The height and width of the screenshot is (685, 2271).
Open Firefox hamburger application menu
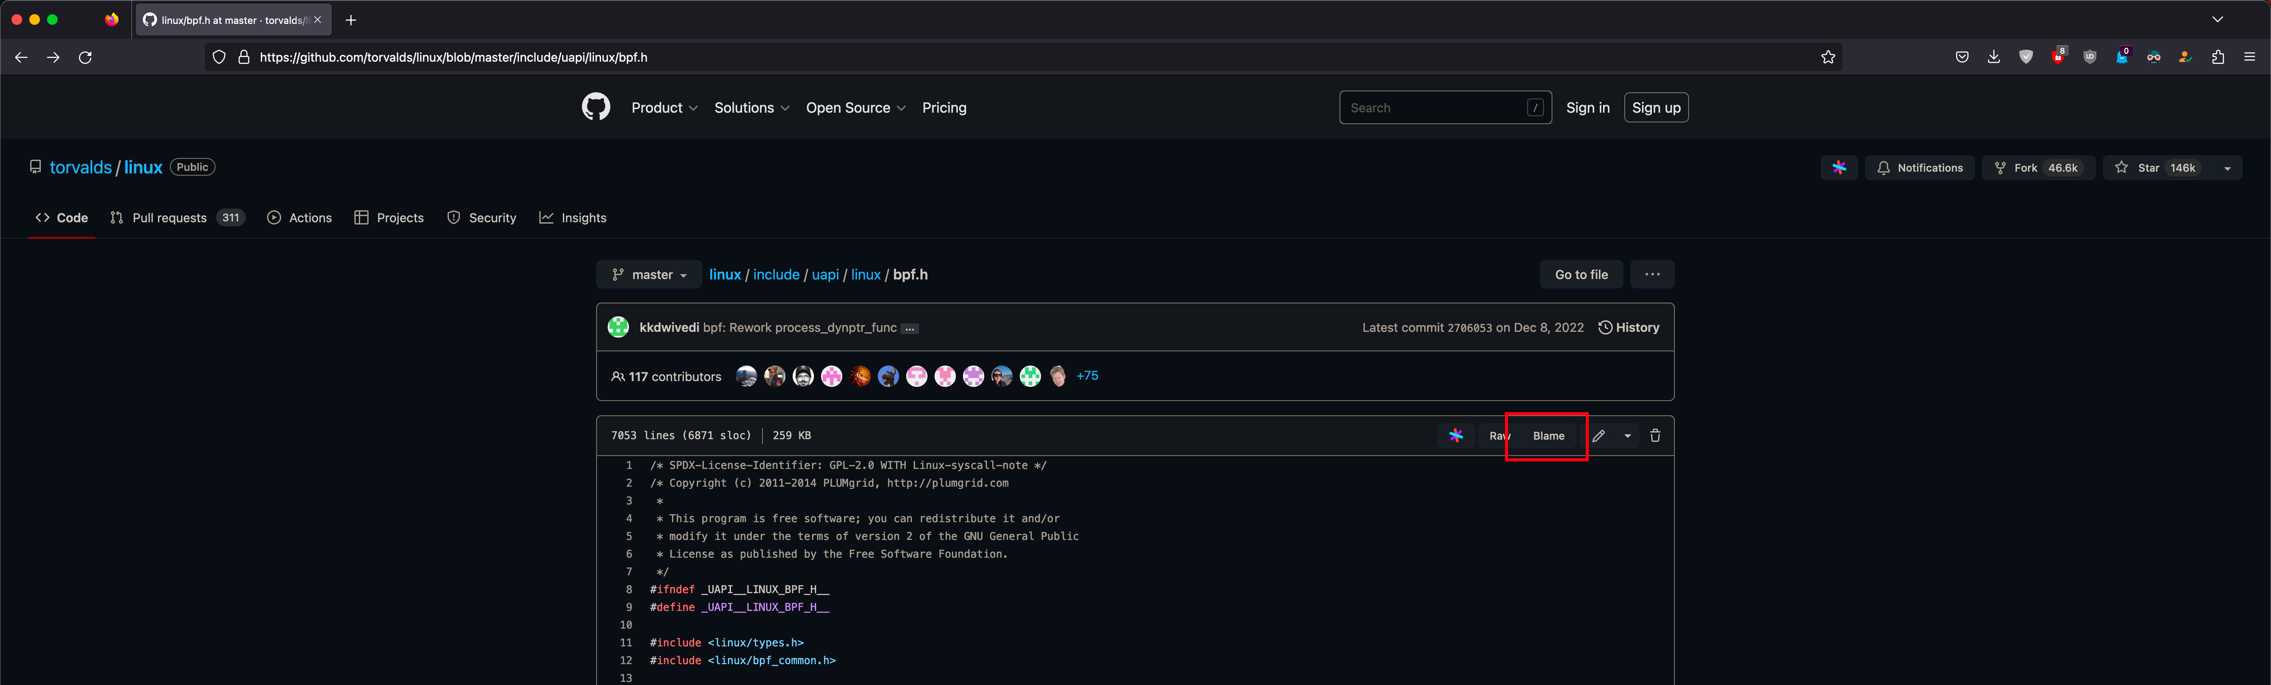(x=2249, y=57)
